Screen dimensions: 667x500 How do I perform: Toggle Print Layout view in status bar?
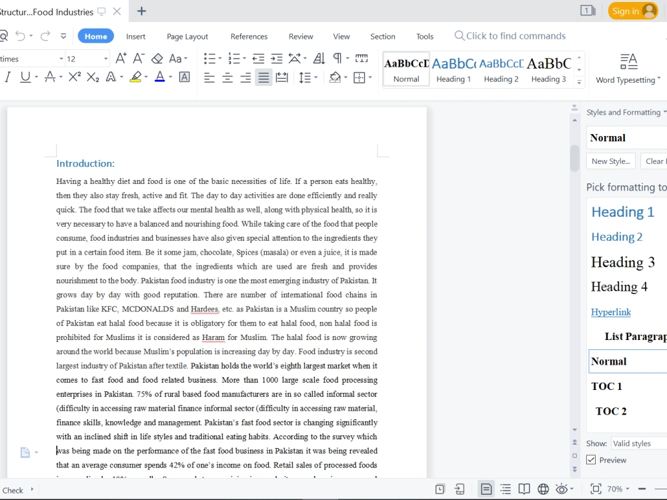tap(486, 489)
